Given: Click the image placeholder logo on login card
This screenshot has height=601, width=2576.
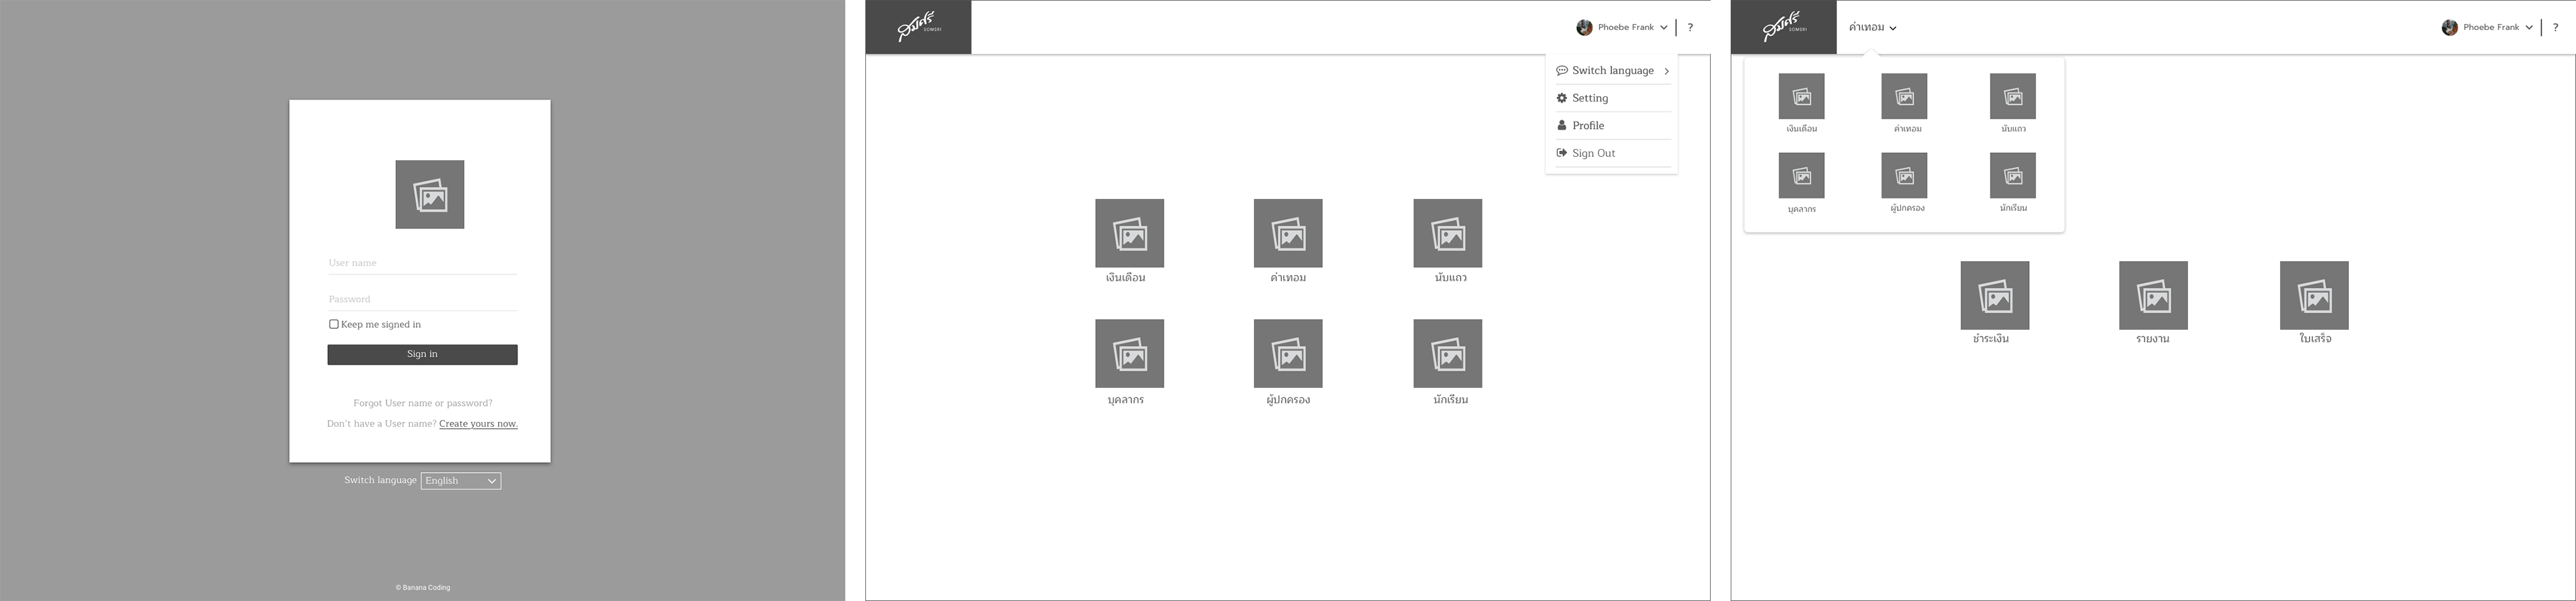Looking at the screenshot, I should click(x=429, y=194).
